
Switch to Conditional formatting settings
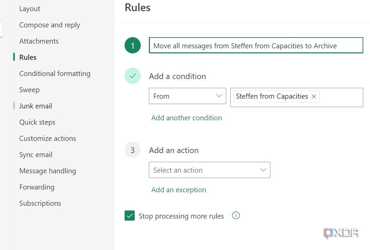(x=55, y=73)
